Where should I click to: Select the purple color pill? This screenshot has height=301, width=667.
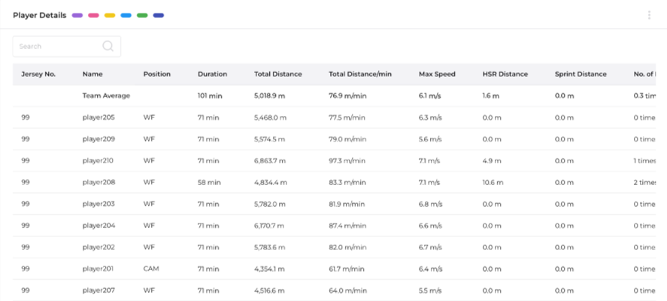point(77,15)
